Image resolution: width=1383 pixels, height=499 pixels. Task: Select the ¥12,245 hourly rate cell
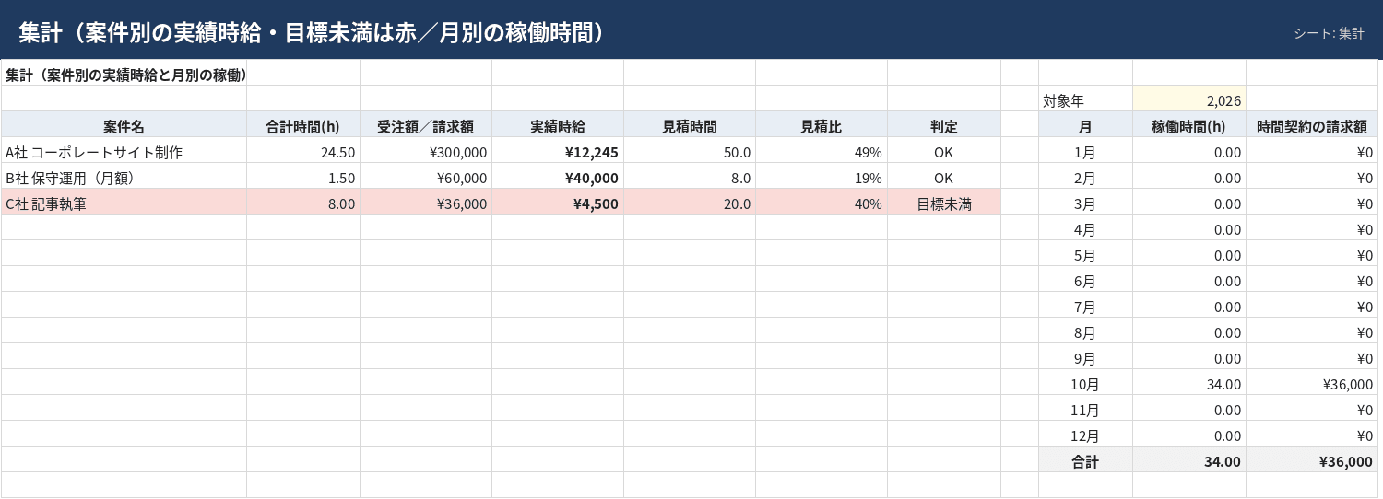[x=558, y=151]
